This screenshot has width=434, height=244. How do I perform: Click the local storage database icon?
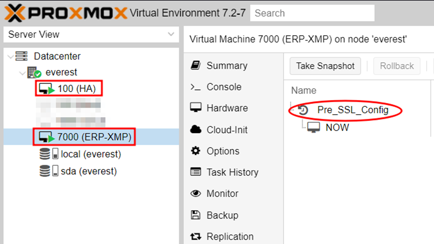[x=45, y=154]
